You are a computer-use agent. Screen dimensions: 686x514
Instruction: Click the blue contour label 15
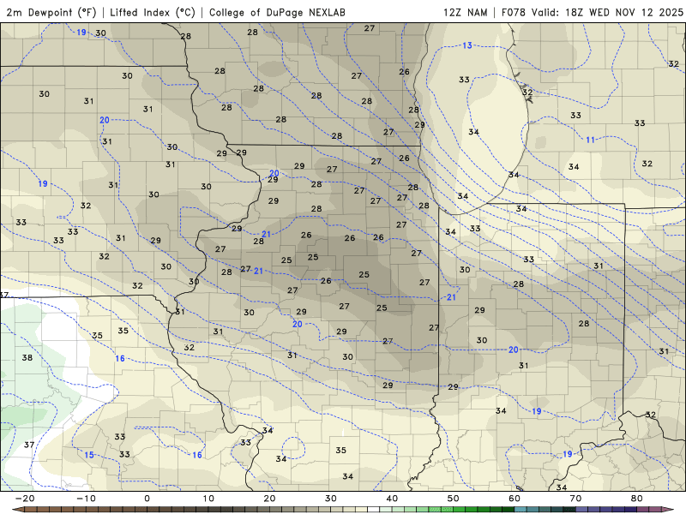[x=89, y=455]
